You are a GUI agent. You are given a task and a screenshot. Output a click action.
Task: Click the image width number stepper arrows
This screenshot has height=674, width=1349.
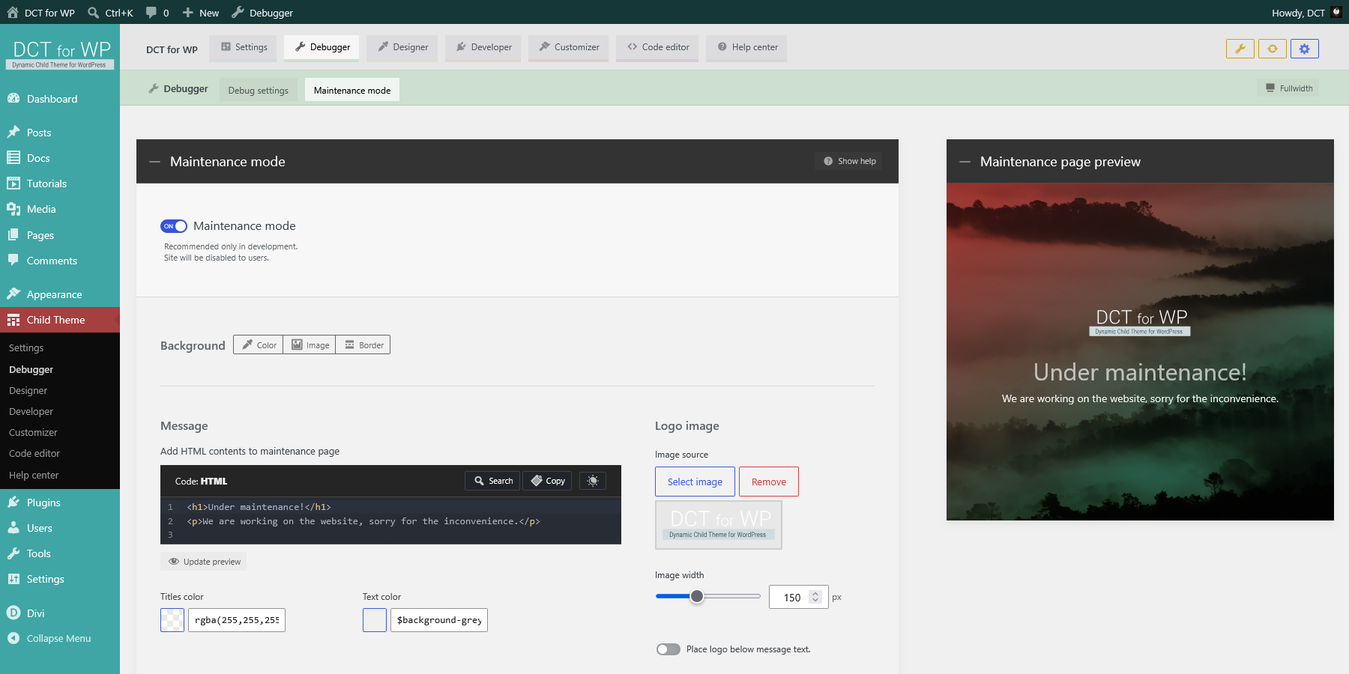point(815,597)
